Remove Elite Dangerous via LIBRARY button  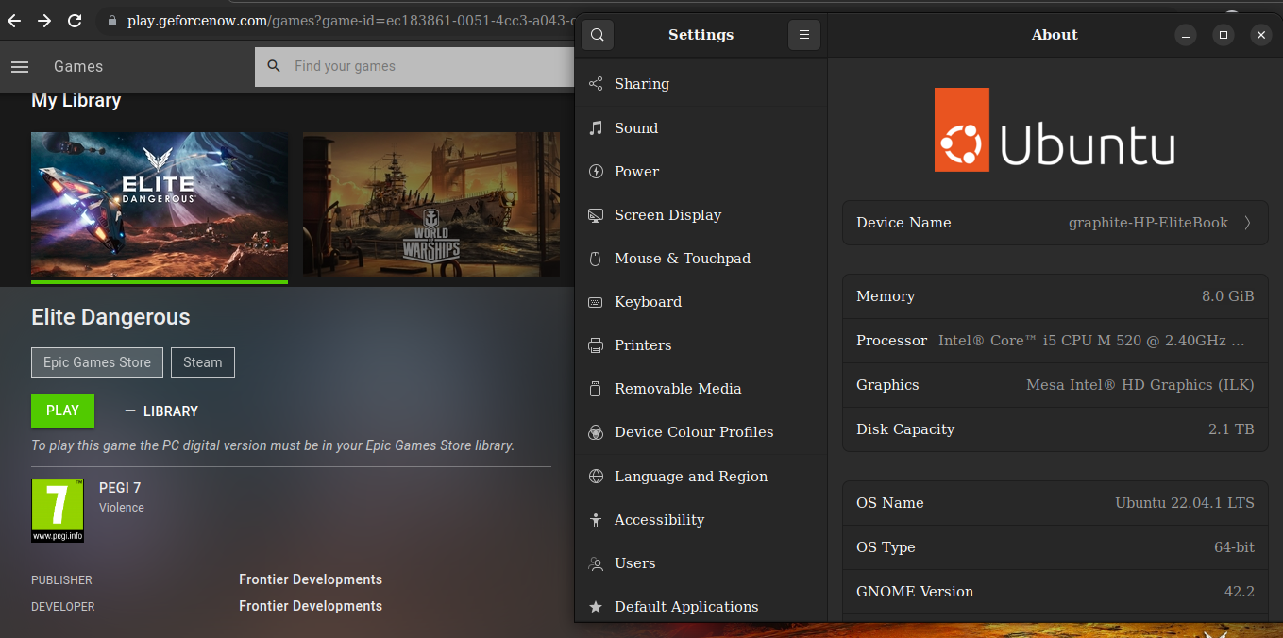click(161, 411)
